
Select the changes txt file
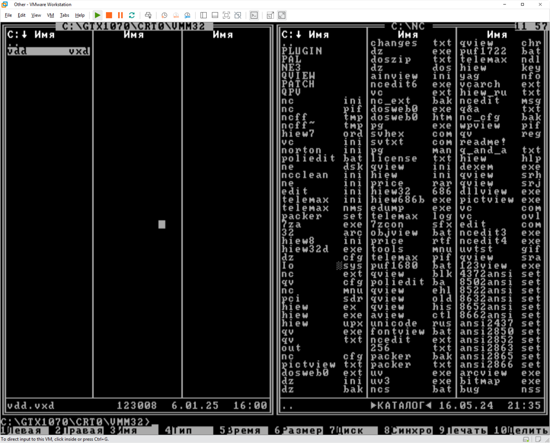tap(411, 43)
